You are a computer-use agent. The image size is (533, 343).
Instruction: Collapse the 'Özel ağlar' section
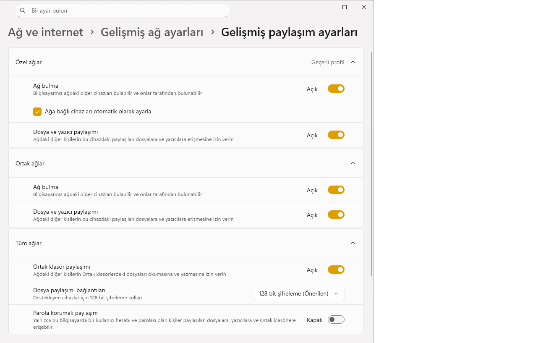coord(353,62)
